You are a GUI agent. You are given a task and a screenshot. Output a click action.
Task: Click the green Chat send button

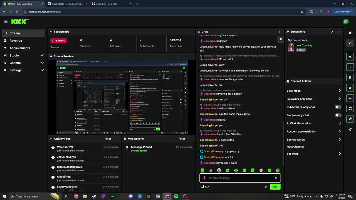click(275, 187)
